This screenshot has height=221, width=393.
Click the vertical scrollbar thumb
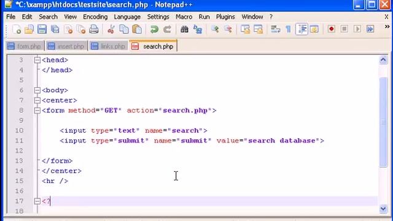[383, 122]
